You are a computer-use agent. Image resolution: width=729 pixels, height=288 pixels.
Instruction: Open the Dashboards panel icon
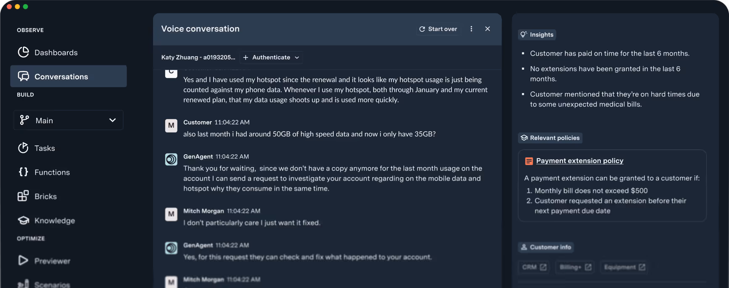point(23,52)
